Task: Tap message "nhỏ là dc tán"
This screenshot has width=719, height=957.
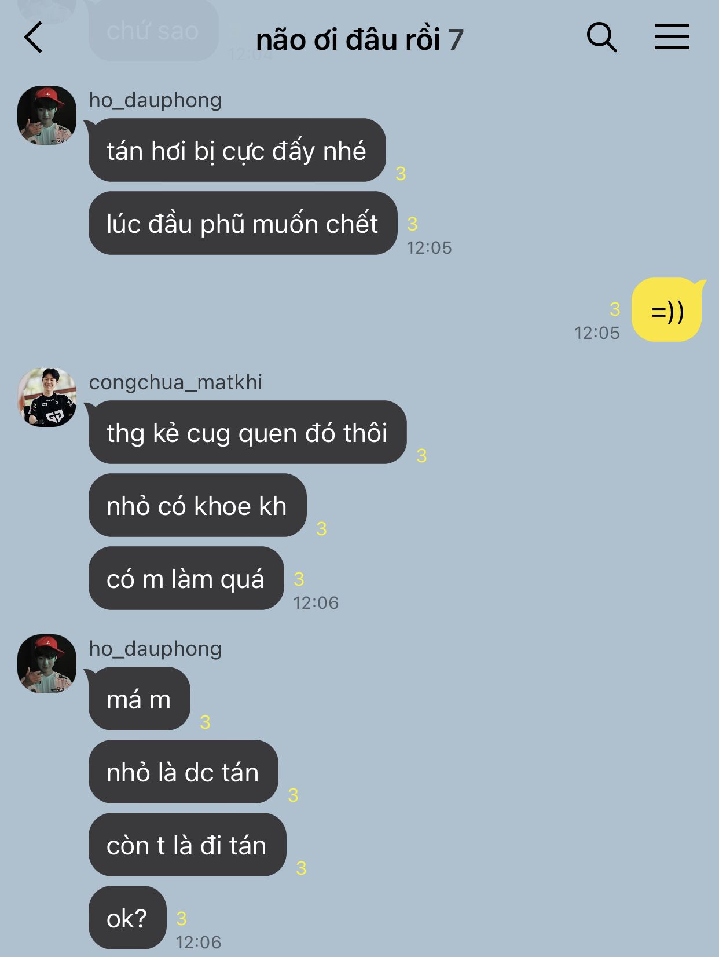Action: point(183,772)
